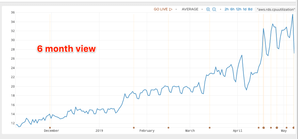The image size is (298, 139).
Task: Open the second star marker before May
Action: pyautogui.click(x=277, y=128)
